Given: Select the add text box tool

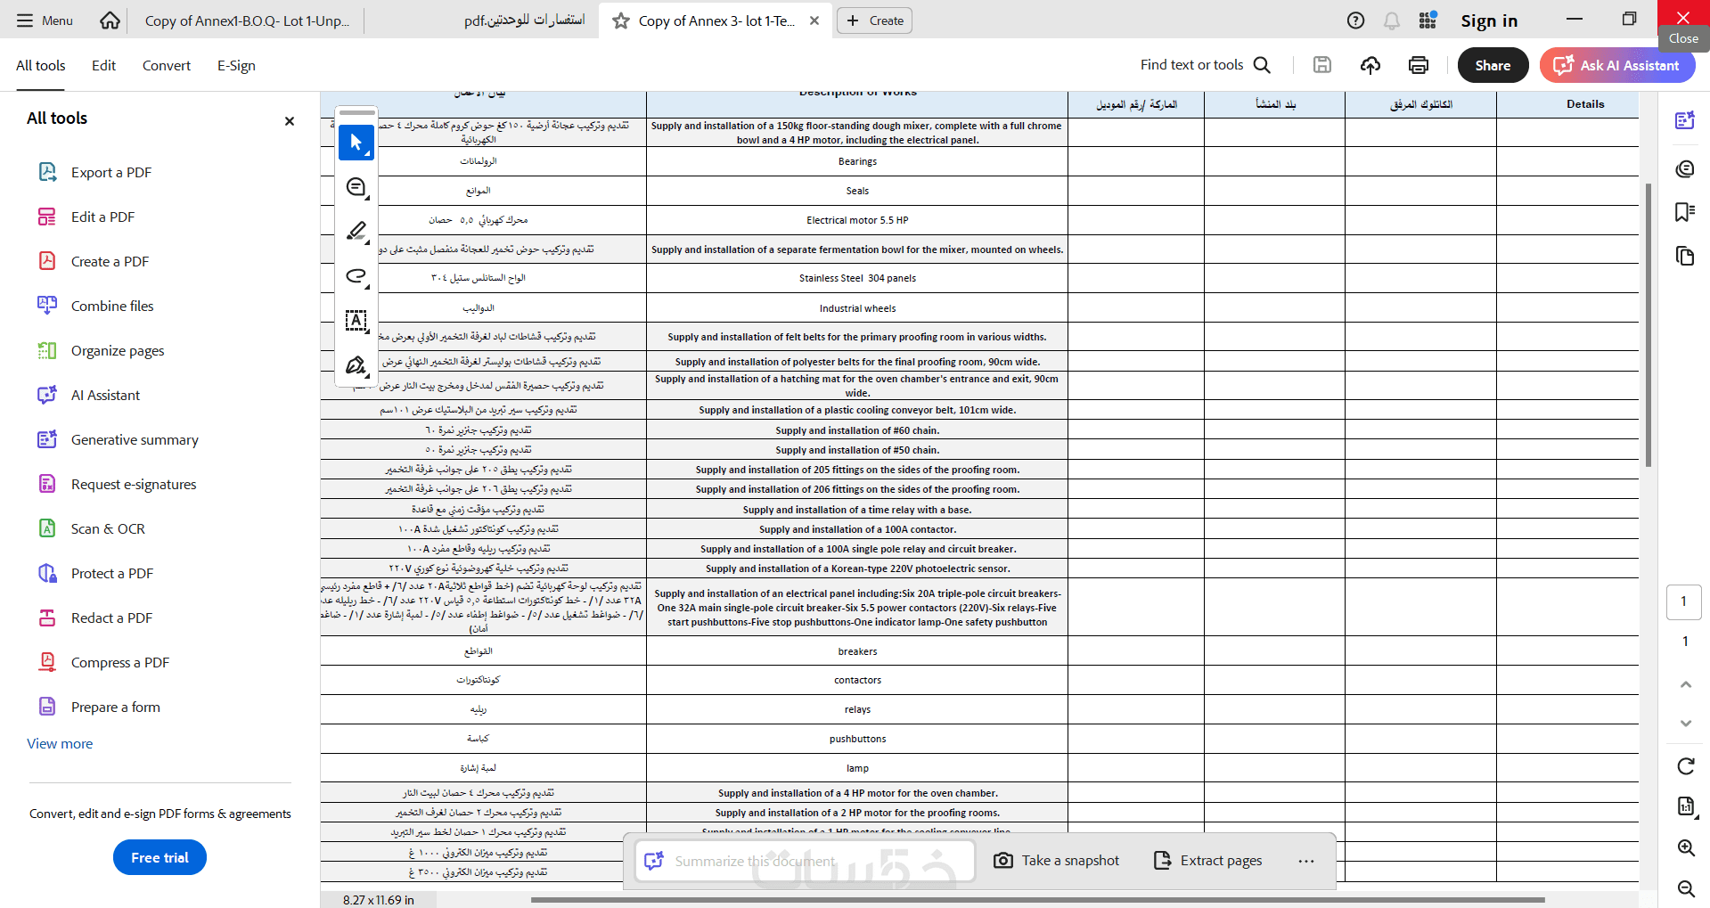Looking at the screenshot, I should pyautogui.click(x=356, y=321).
